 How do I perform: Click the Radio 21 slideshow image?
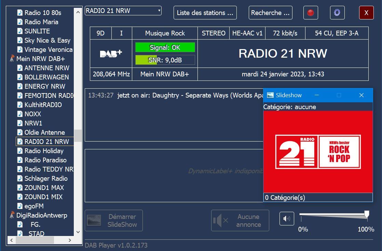pyautogui.click(x=318, y=152)
